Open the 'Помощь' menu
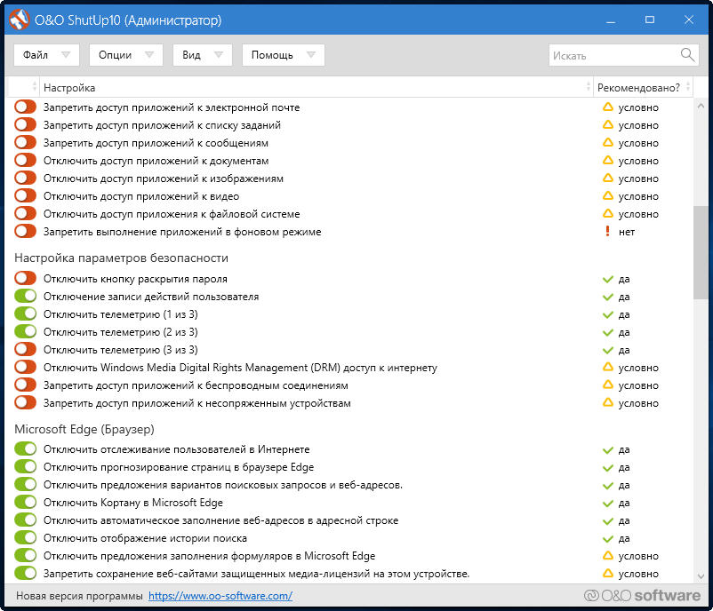The image size is (713, 611). pyautogui.click(x=284, y=55)
